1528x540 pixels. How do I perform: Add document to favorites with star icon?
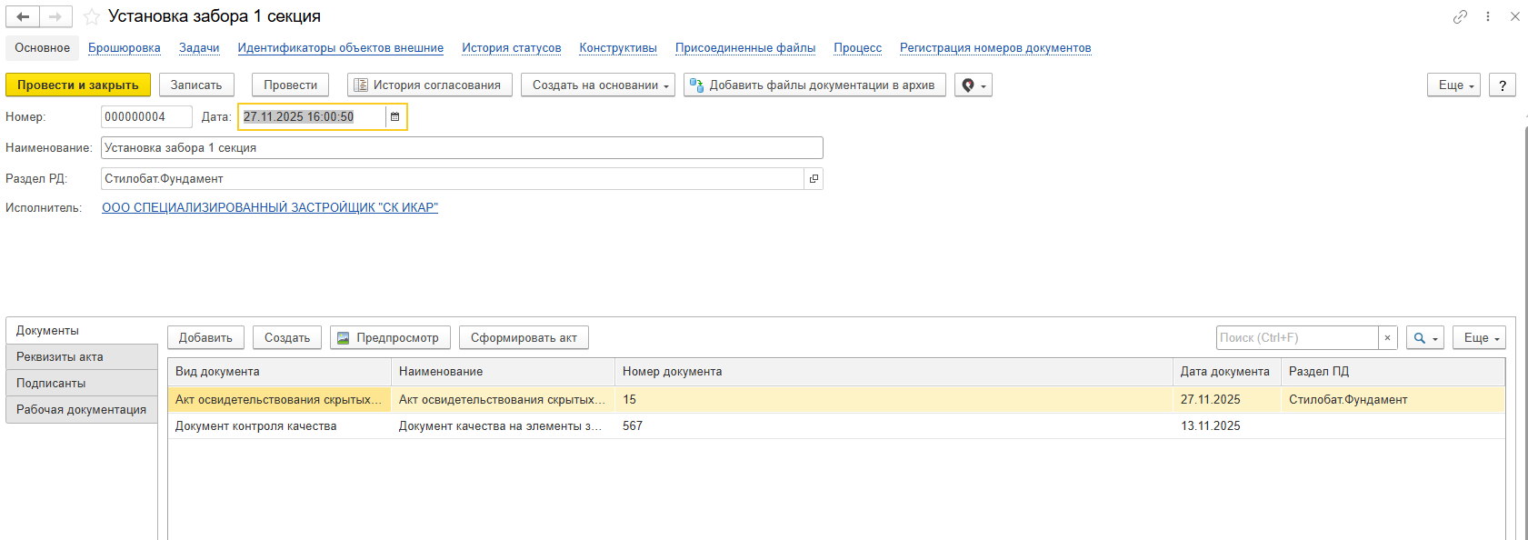92,16
